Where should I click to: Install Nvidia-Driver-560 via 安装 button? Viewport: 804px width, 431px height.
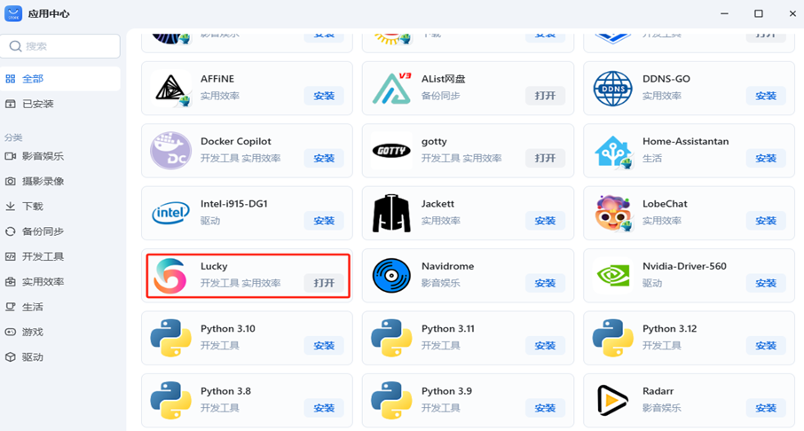[766, 283]
